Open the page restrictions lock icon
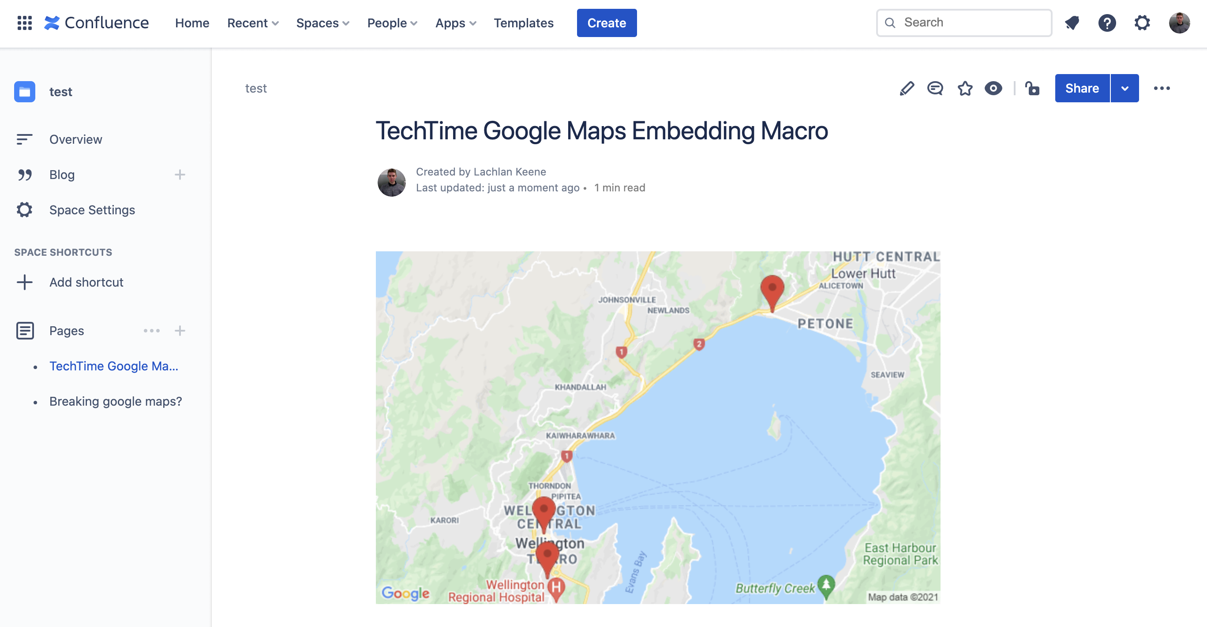 coord(1032,88)
